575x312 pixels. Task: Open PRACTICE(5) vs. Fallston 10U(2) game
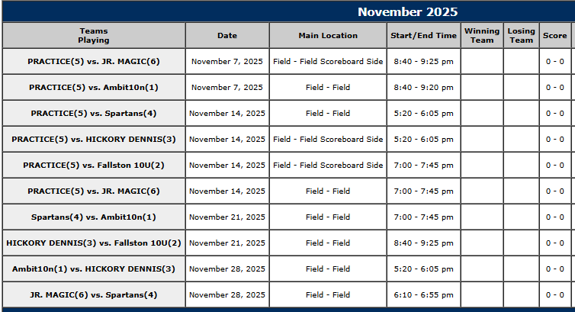tap(94, 165)
